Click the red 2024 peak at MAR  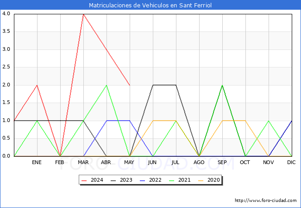coord(83,14)
